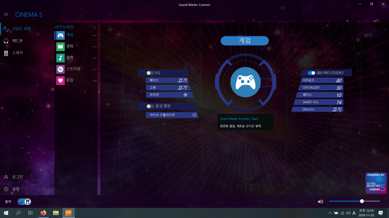Click the speaker sidebar icon

click(x=6, y=53)
